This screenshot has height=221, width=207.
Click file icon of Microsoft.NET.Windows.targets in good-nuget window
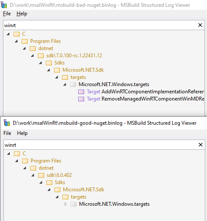coord(74,204)
